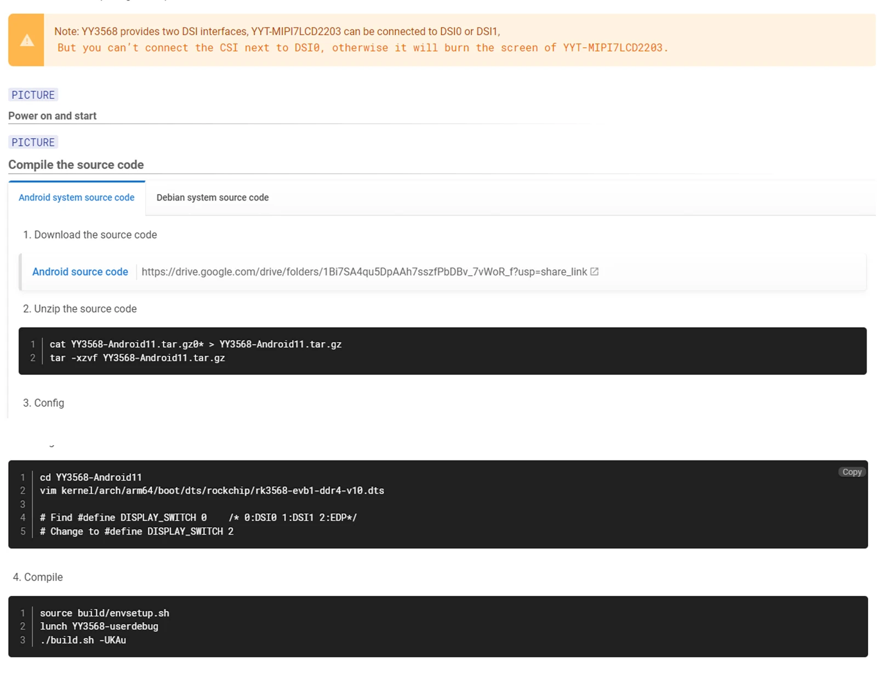The image size is (877, 677).
Task: Click the cat YY3568-Android11.tar.gz0* command line
Action: point(195,344)
